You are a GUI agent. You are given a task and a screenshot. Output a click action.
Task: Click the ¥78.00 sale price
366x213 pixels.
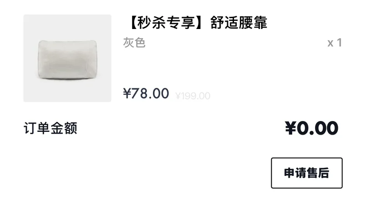pyautogui.click(x=146, y=93)
